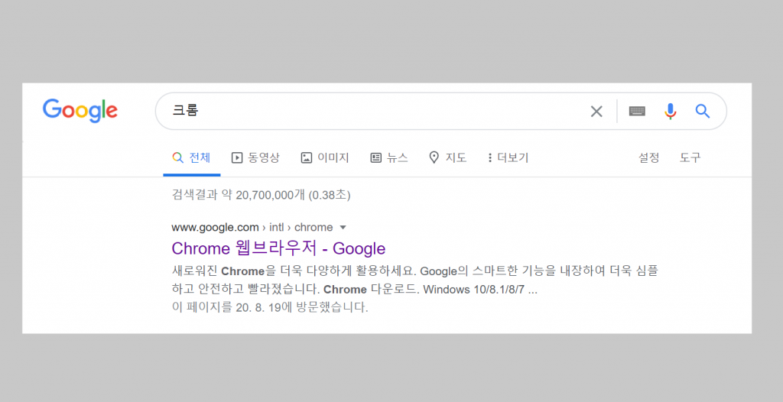
Task: Switch to the 이미지 tab
Action: point(325,157)
